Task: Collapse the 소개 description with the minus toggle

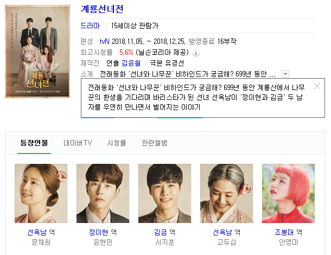Action: tap(285, 74)
